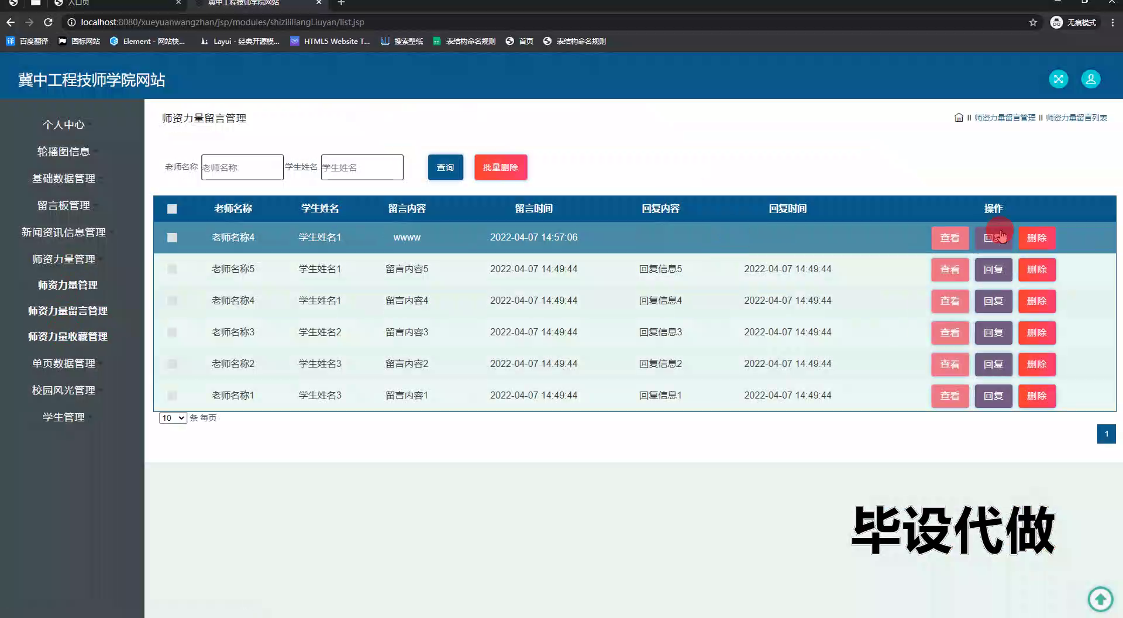Screen dimensions: 1123x618
Task: Open the rows-per-page dropdown showing 10
Action: [173, 418]
